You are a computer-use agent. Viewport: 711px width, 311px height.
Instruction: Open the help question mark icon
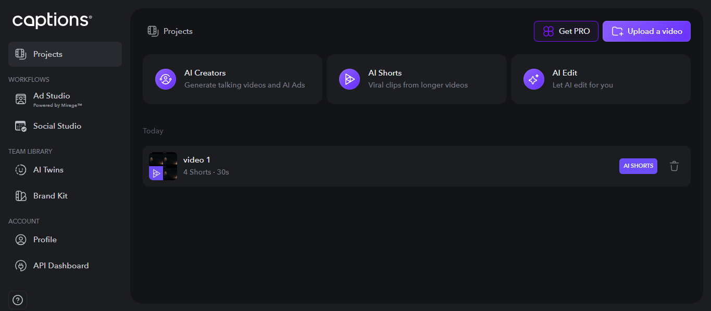18,300
